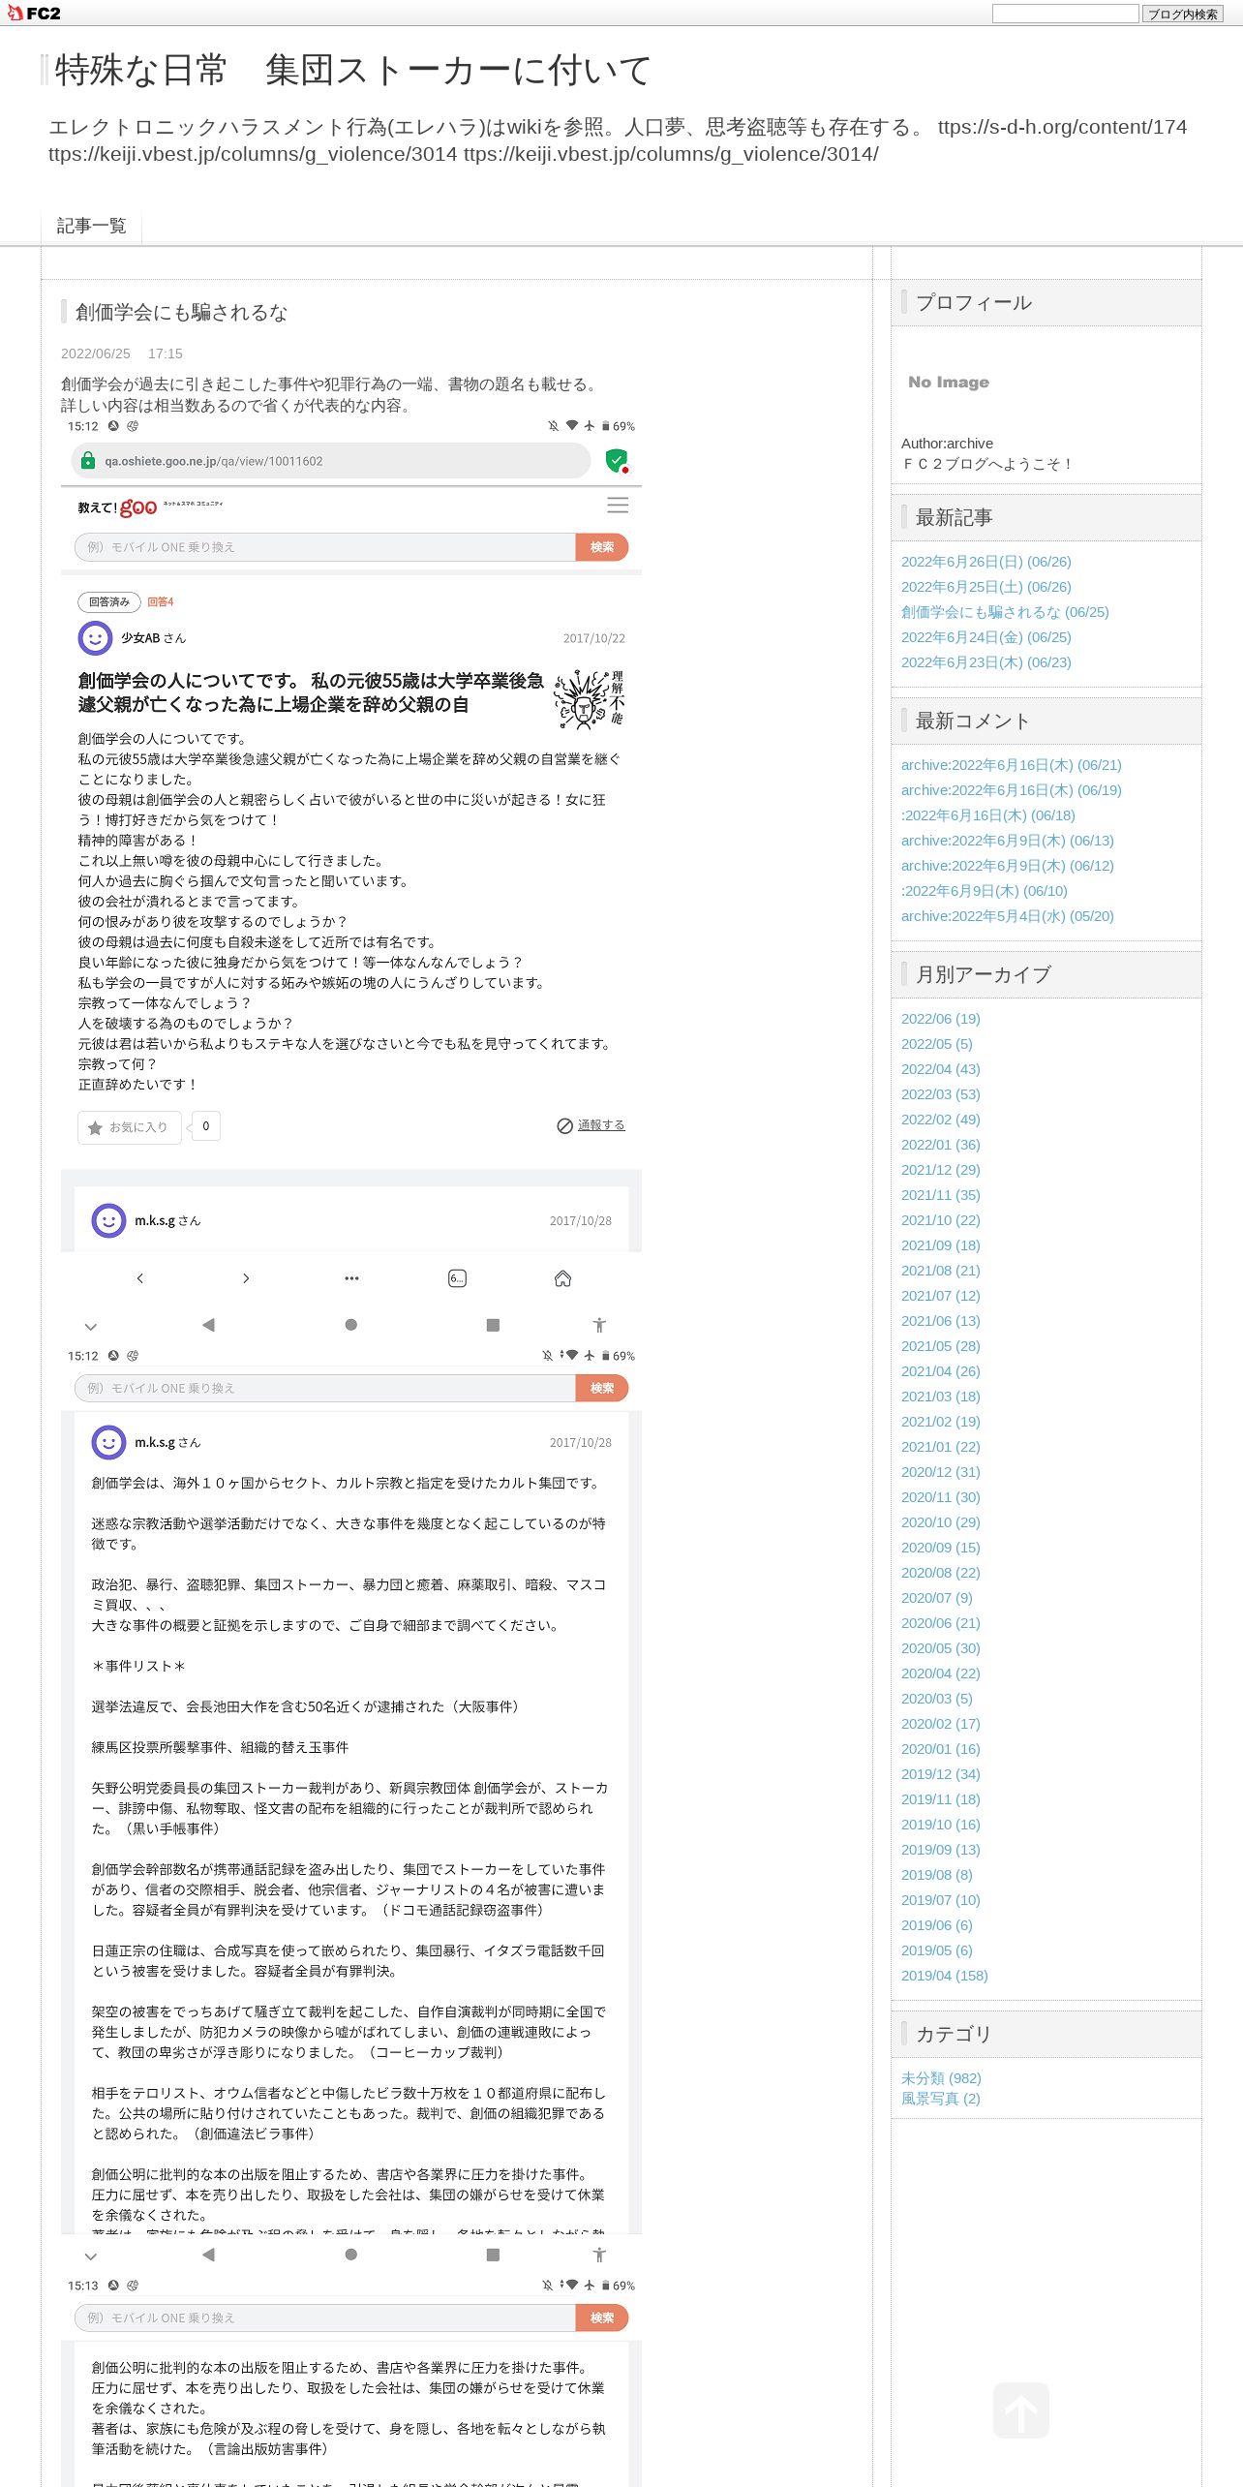Click the FC2 logo

tap(34, 13)
